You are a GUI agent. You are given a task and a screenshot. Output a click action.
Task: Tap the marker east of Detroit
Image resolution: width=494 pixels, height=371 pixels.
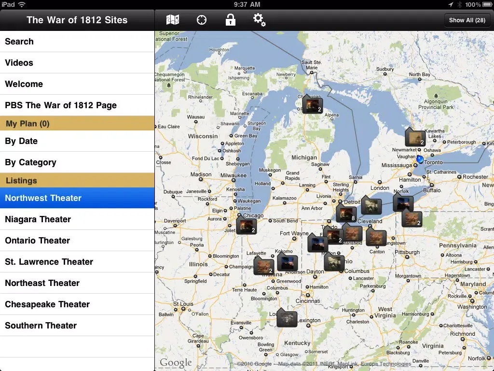click(371, 205)
